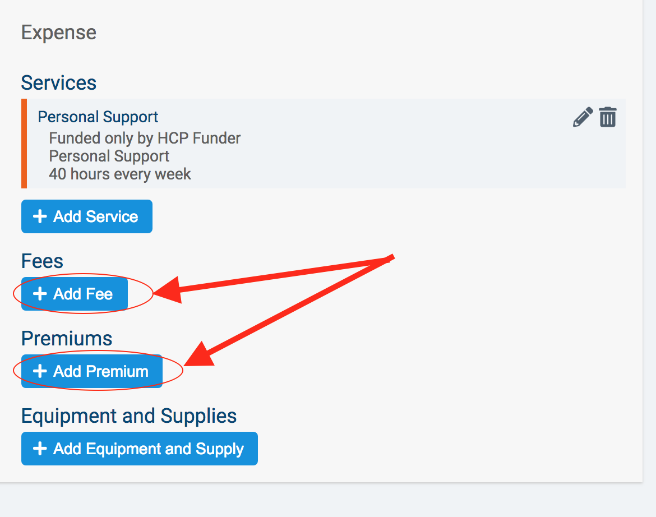The height and width of the screenshot is (517, 656).
Task: Click the Services heading
Action: point(59,83)
